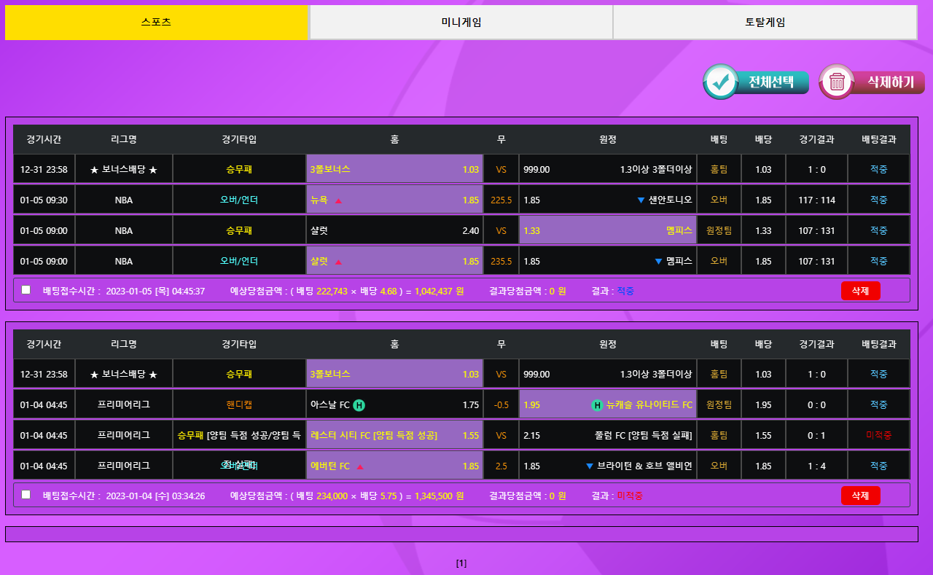The width and height of the screenshot is (933, 575).
Task: Click the 에버턴 FC 1.85 over cell
Action: [394, 466]
